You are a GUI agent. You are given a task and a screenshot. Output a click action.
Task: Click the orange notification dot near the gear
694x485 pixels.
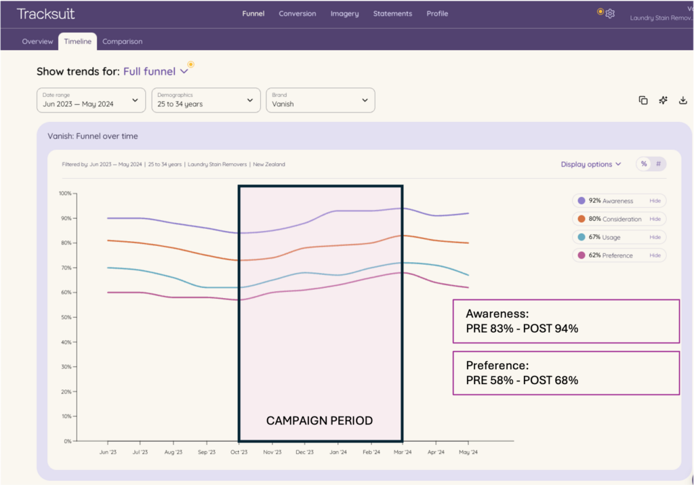[600, 12]
